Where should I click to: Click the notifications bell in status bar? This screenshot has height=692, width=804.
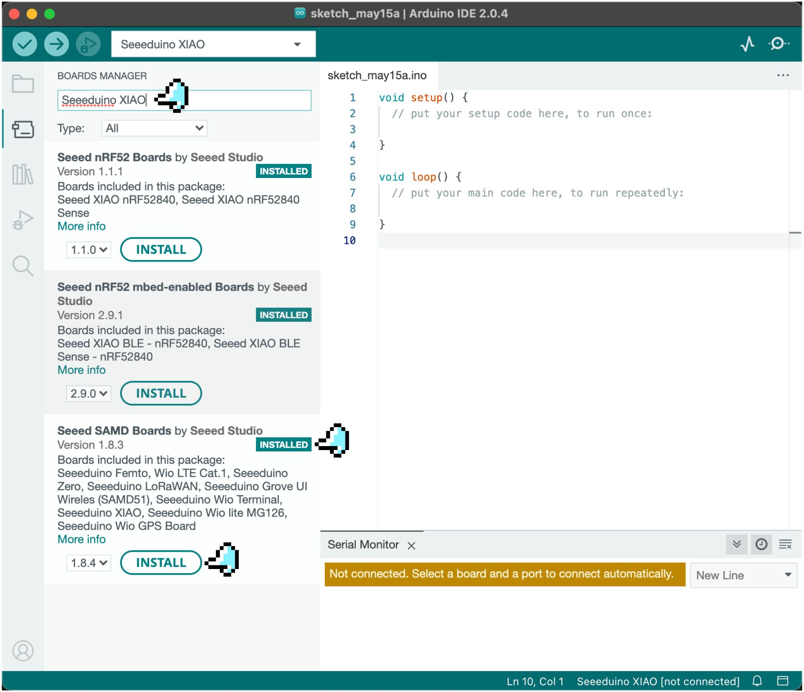(757, 681)
